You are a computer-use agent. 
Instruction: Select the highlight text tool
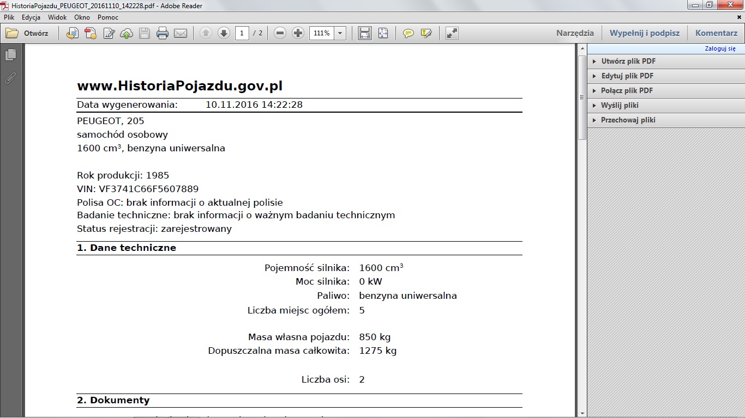point(426,33)
